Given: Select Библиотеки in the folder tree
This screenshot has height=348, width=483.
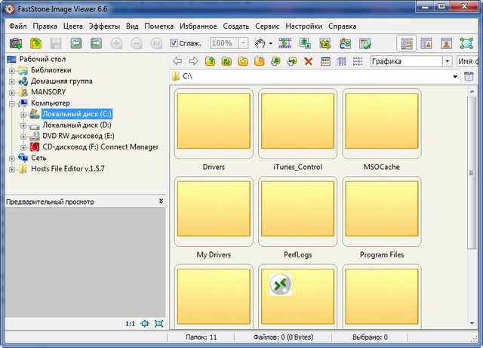Looking at the screenshot, I should point(51,70).
